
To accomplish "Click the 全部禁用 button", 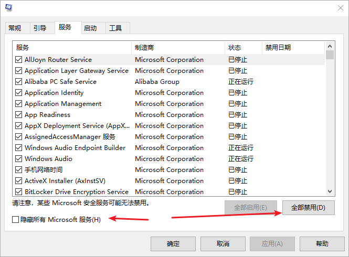I will (x=308, y=207).
